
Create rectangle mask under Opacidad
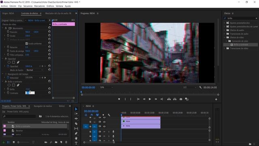click(x=13, y=62)
